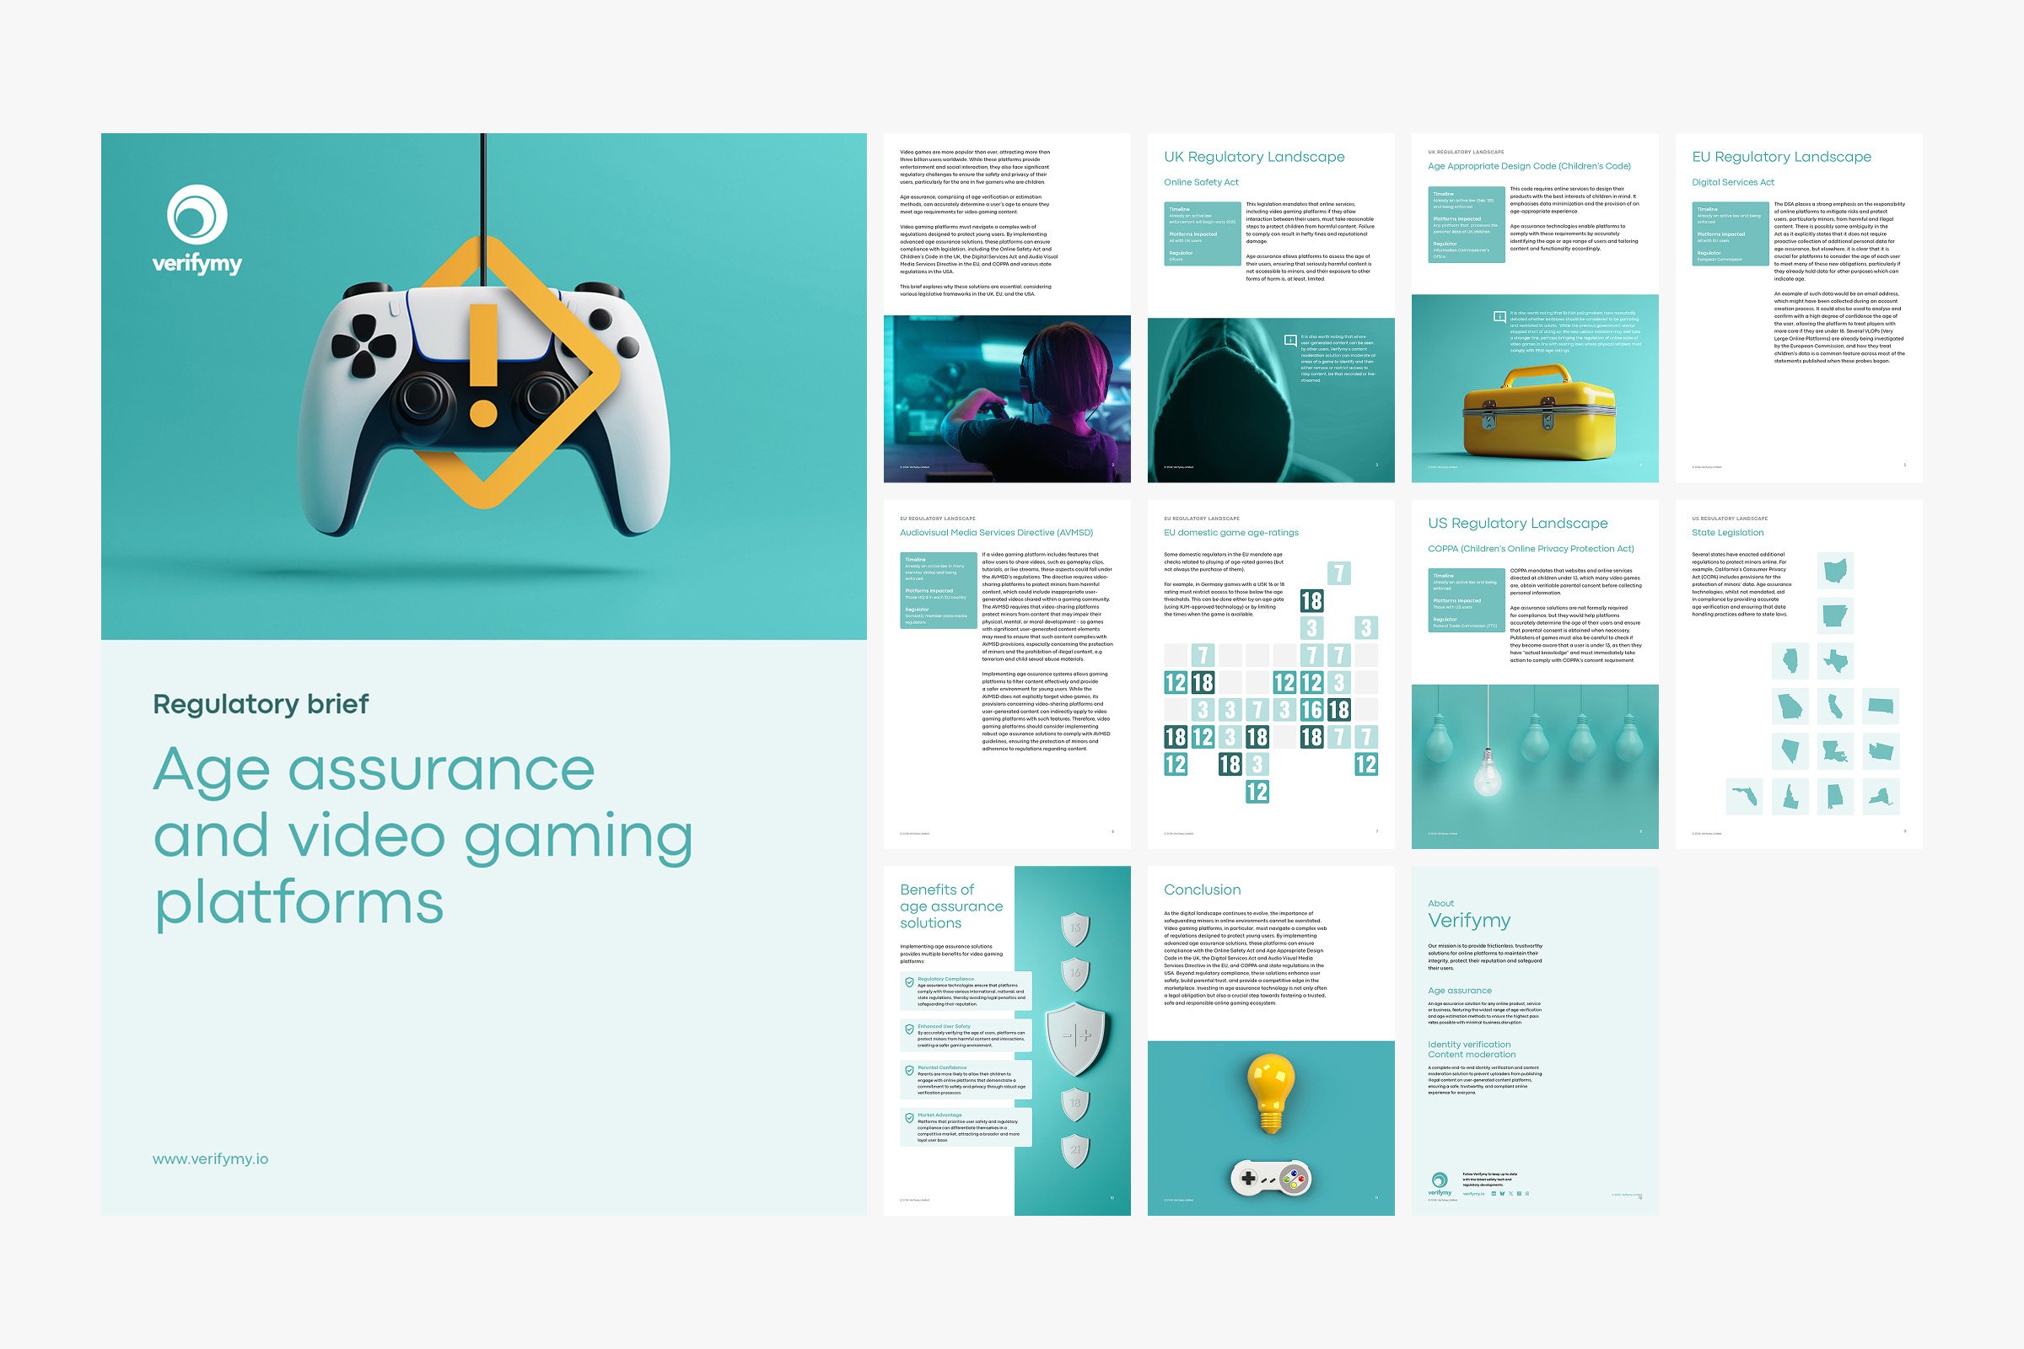The width and height of the screenshot is (2024, 1349).
Task: Click the gamer with headphones photo
Action: [x=1007, y=398]
